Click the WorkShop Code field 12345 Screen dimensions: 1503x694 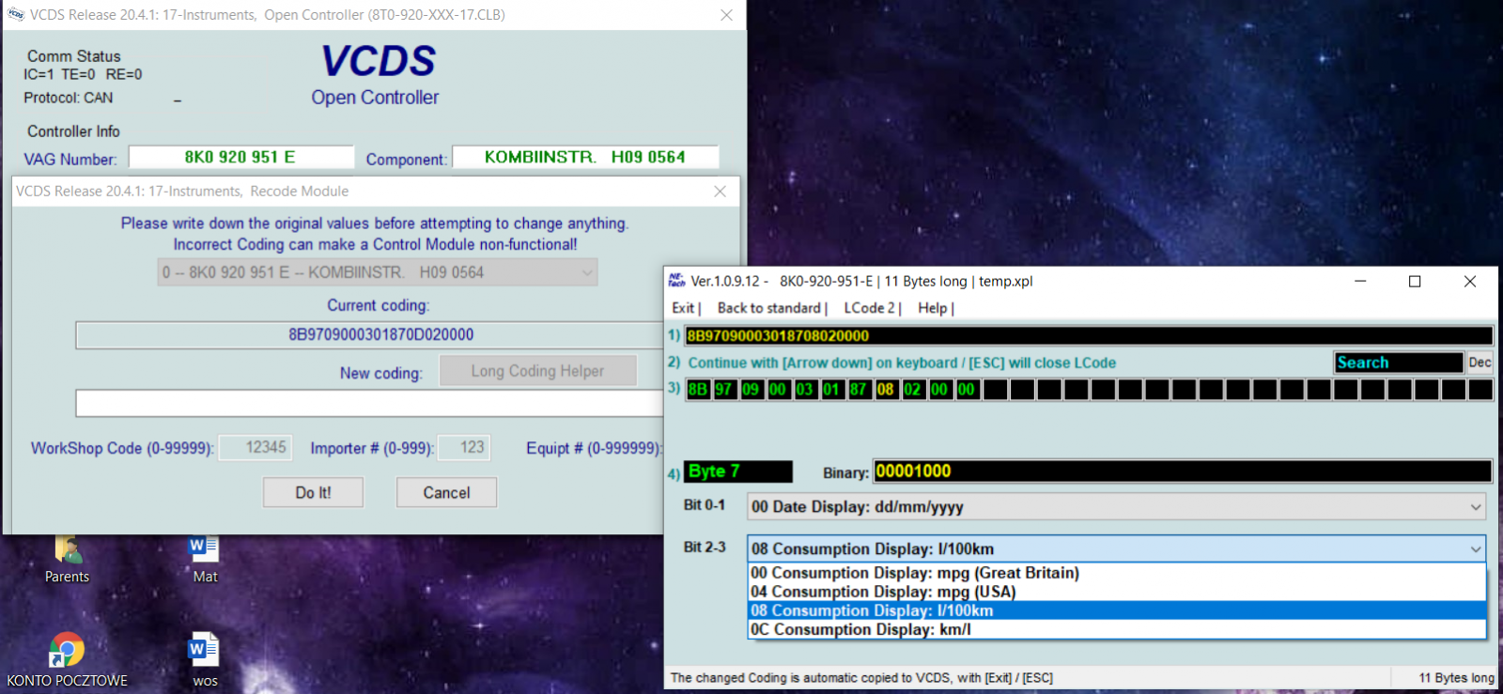[x=255, y=447]
